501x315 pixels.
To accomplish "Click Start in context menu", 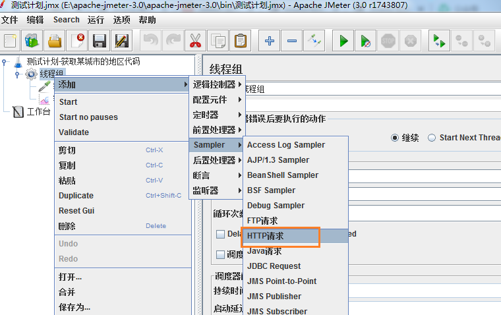I will click(x=123, y=102).
